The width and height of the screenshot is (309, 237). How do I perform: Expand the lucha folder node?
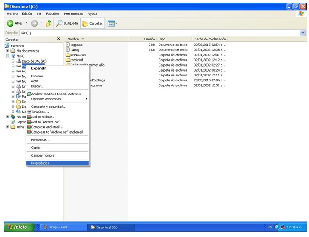[7, 127]
